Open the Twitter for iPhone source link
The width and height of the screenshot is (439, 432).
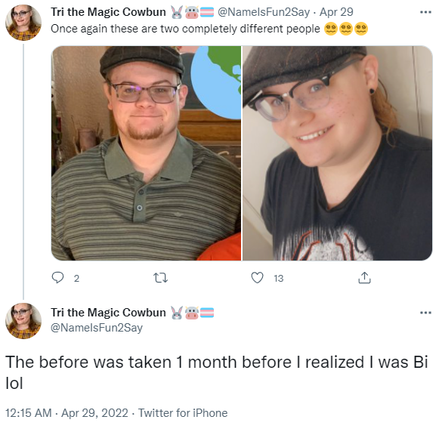pos(183,413)
